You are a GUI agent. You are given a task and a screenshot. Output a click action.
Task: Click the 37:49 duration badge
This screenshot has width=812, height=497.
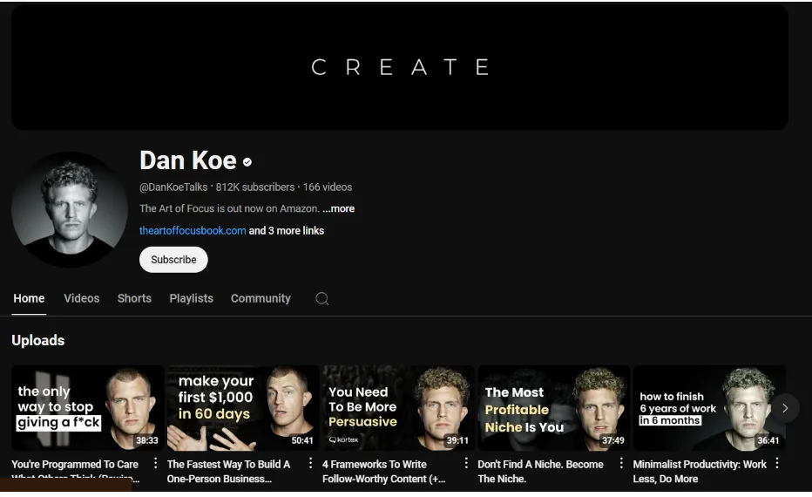(612, 440)
